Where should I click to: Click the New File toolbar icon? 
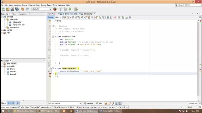[3, 9]
